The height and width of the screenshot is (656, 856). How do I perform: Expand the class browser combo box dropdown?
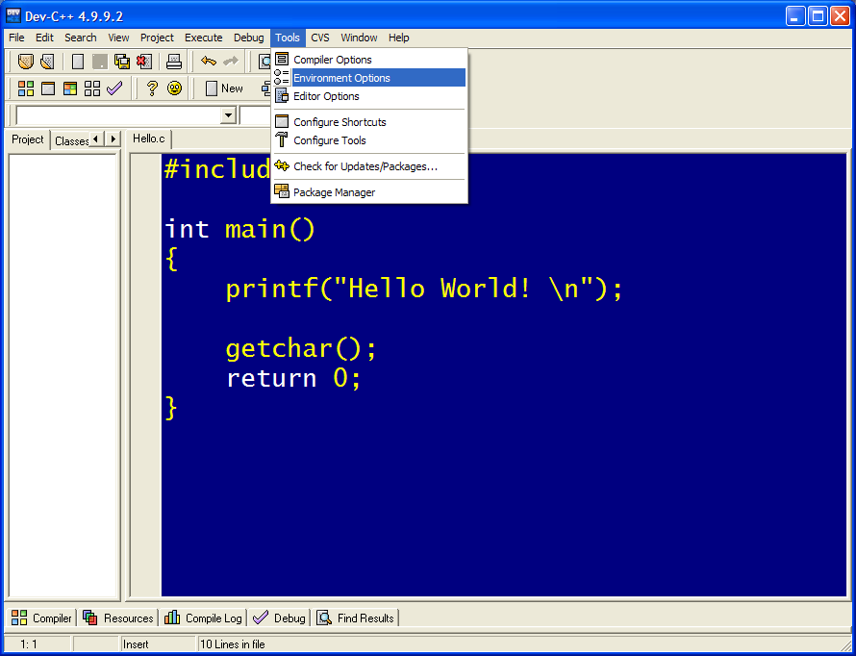(x=228, y=115)
